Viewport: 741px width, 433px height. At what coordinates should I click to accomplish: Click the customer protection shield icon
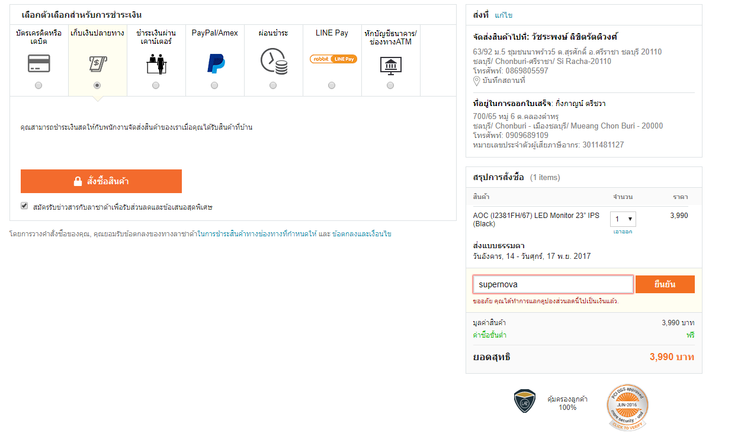tap(524, 401)
